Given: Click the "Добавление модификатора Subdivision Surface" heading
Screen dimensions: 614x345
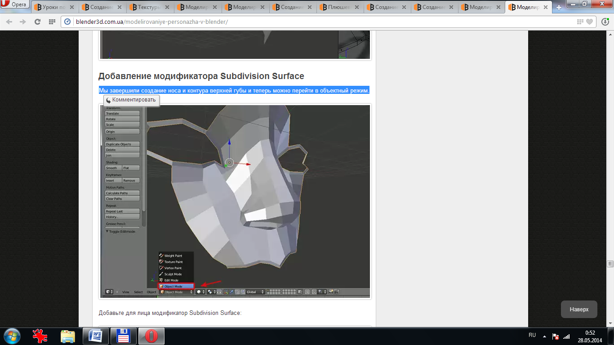Looking at the screenshot, I should tap(201, 76).
